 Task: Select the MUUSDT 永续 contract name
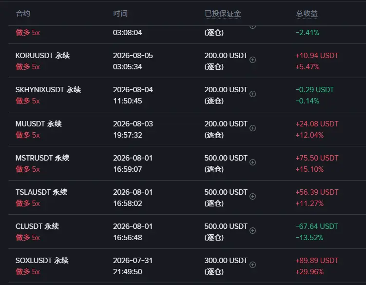pyautogui.click(x=39, y=123)
